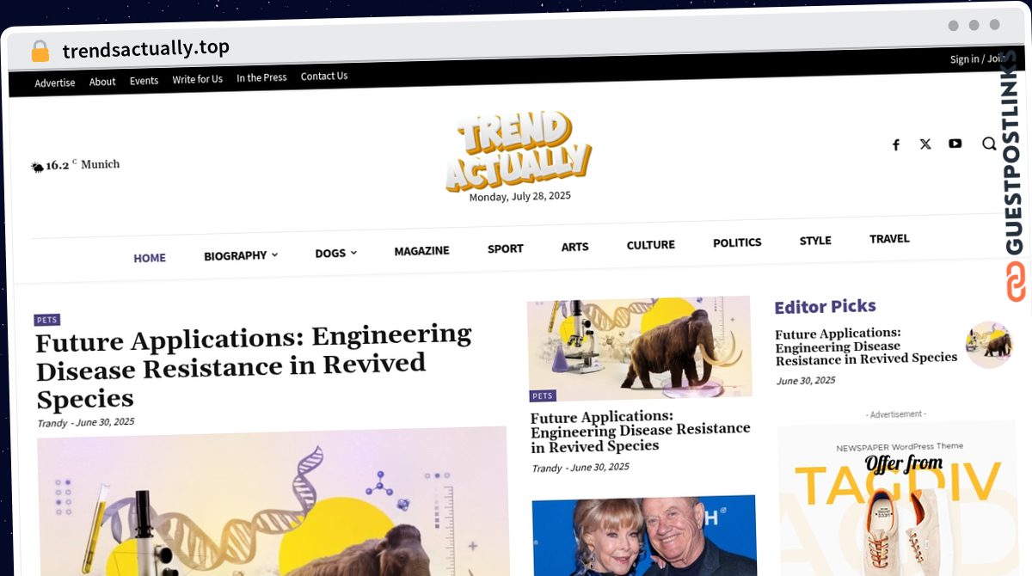Open the YouTube social icon
Screen dimensions: 1032x576
955,144
